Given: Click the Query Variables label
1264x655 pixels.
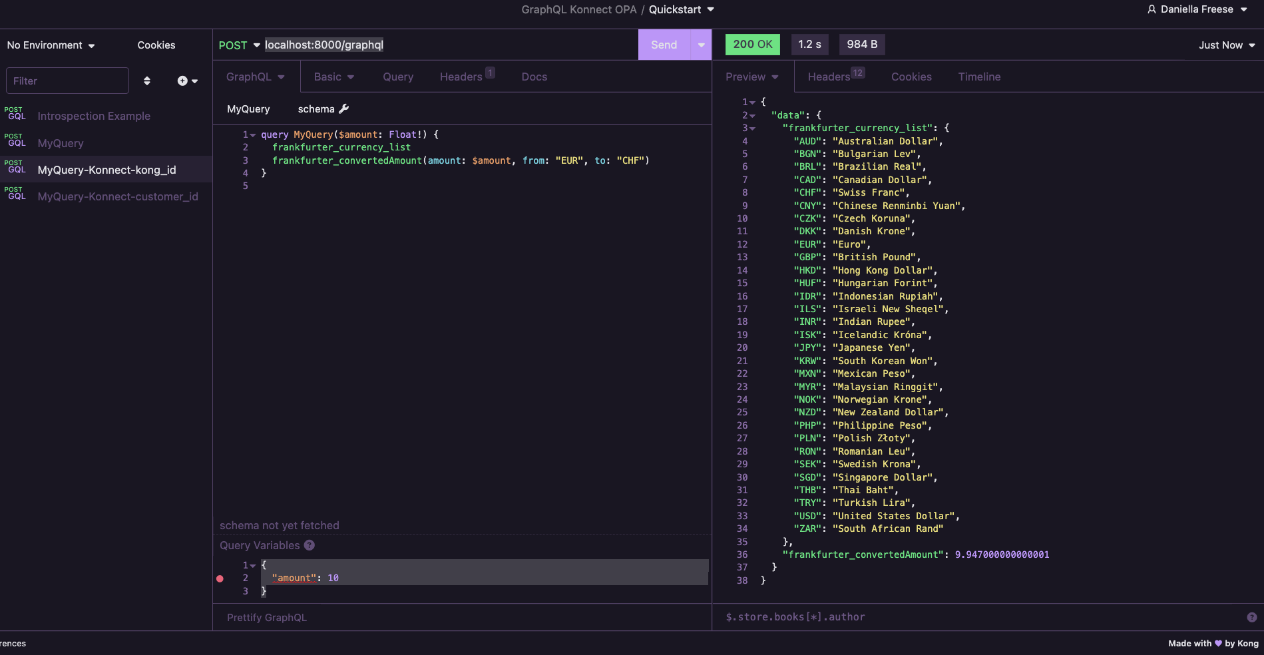Looking at the screenshot, I should 260,545.
